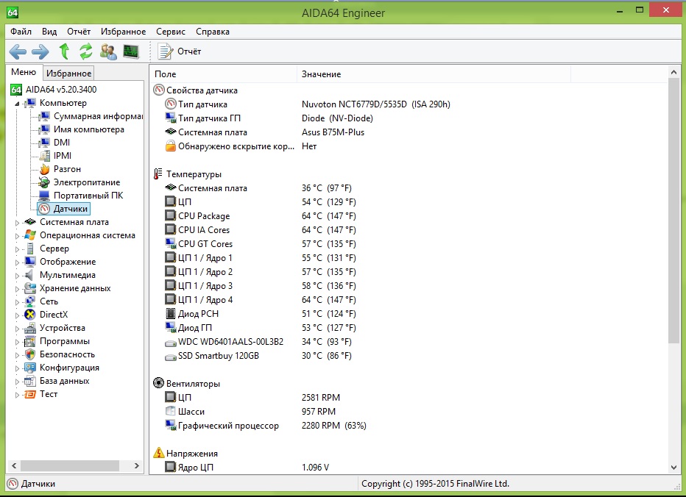Image resolution: width=686 pixels, height=497 pixels.
Task: Expand the Системная плата tree node
Action: coord(17,223)
